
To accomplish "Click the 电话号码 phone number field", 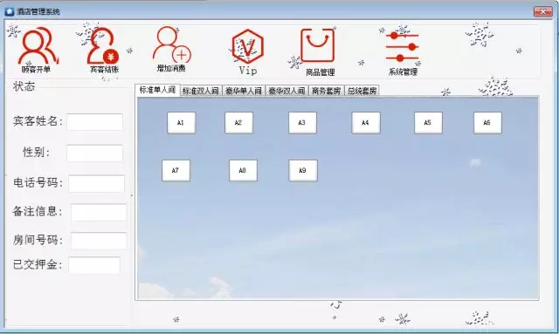I will tap(97, 184).
